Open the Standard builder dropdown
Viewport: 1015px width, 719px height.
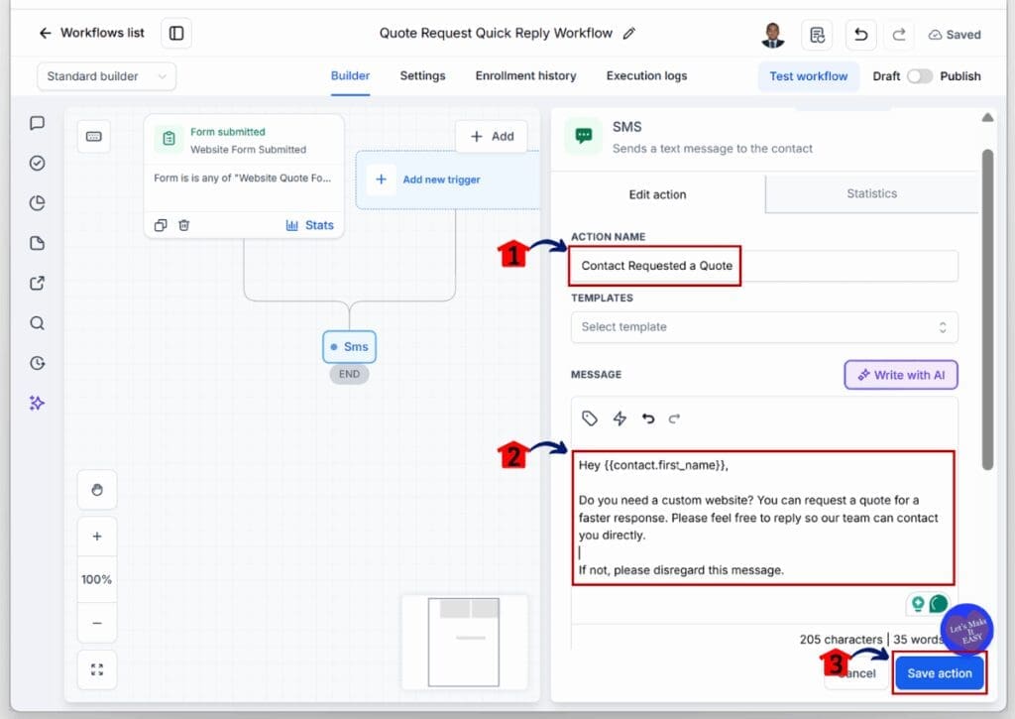(x=106, y=76)
